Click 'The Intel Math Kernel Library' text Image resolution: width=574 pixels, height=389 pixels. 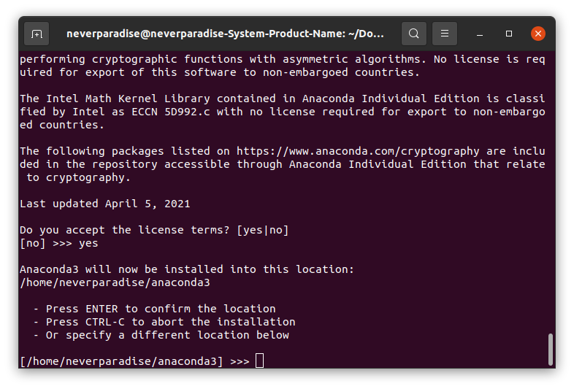click(x=115, y=99)
